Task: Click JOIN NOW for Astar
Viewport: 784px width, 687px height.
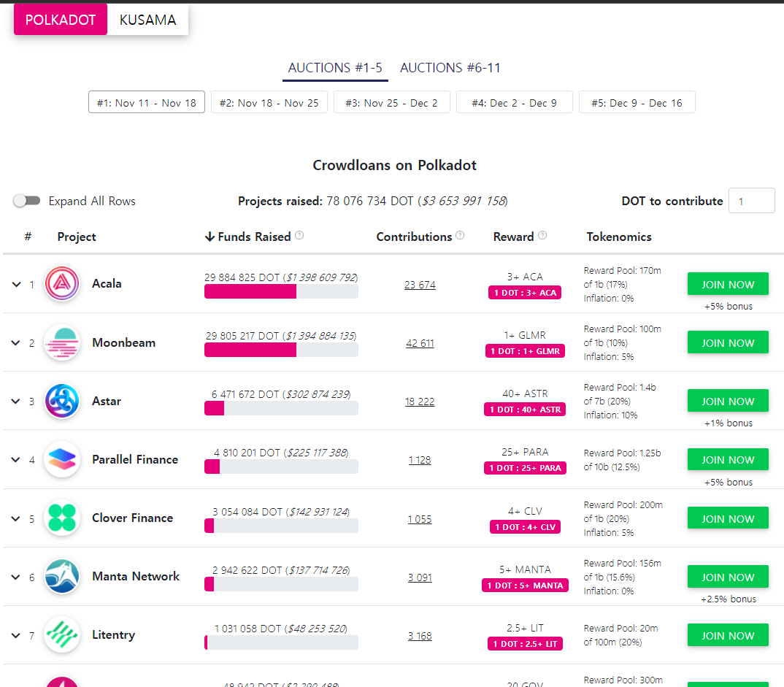Action: click(728, 401)
